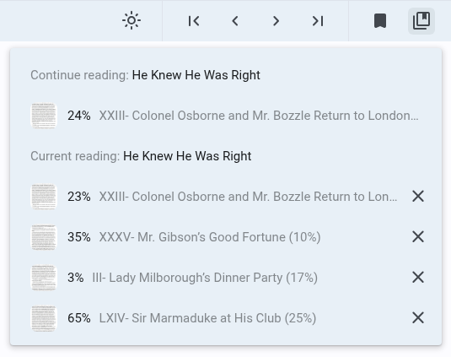Add a bookmark with the bookmark icon

tap(380, 21)
